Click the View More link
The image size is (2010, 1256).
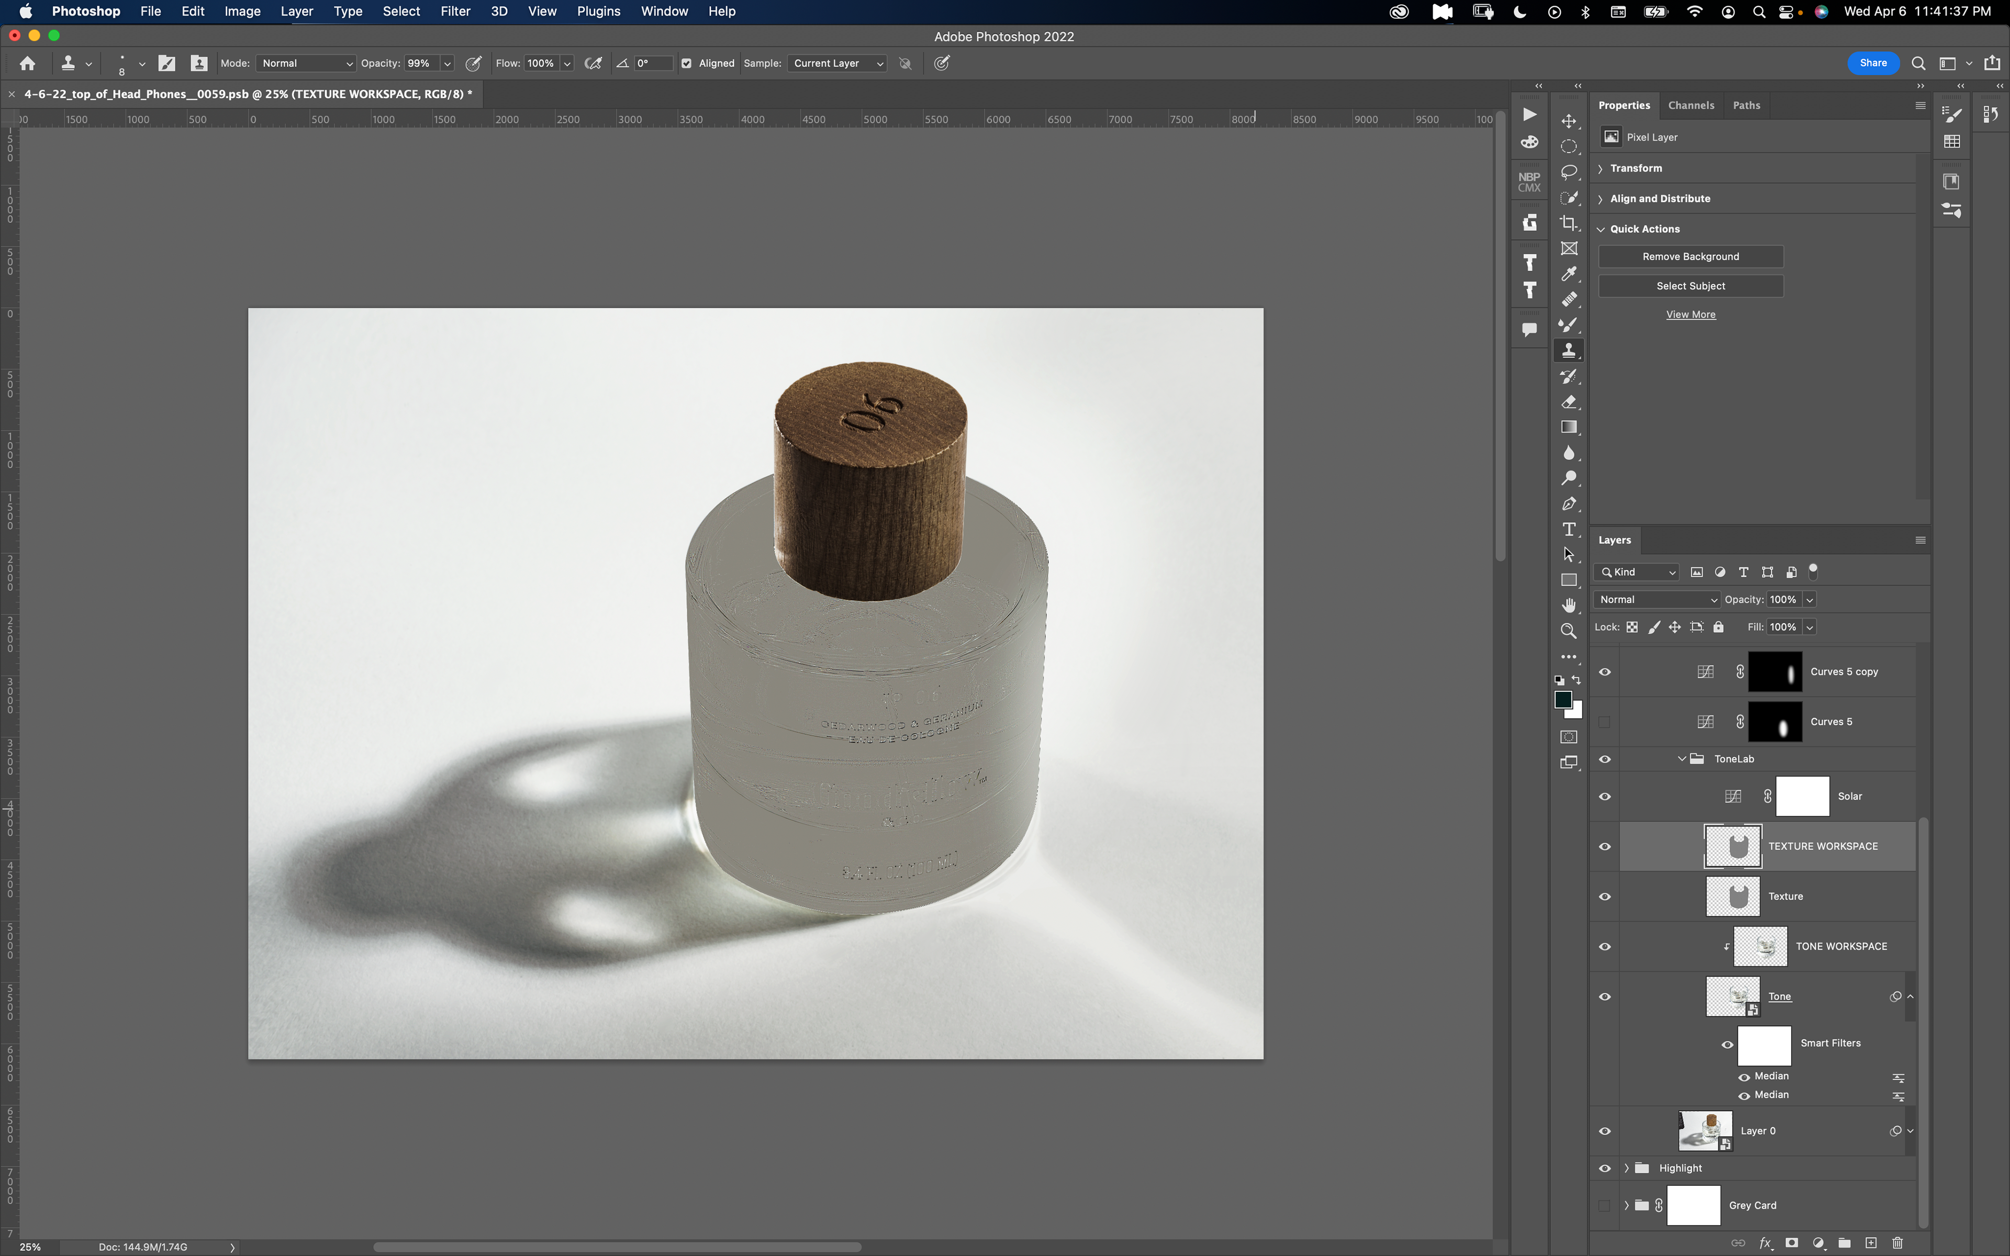(1690, 315)
